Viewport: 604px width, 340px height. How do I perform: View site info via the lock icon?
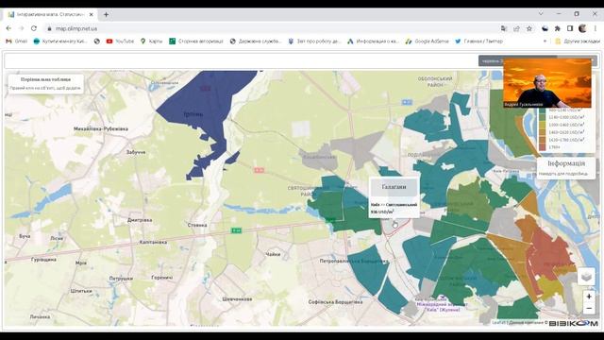click(x=49, y=28)
